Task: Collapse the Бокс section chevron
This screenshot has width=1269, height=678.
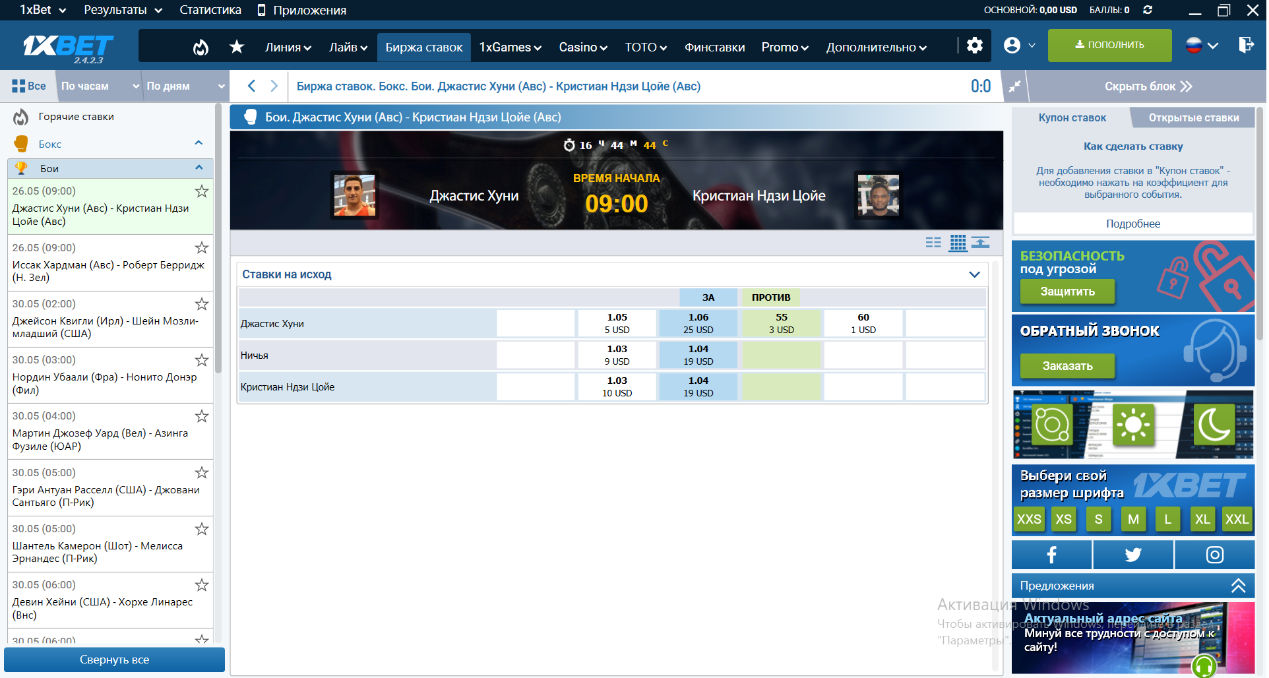Action: click(x=197, y=142)
